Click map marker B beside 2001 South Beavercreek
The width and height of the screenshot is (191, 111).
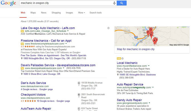pos(79,95)
